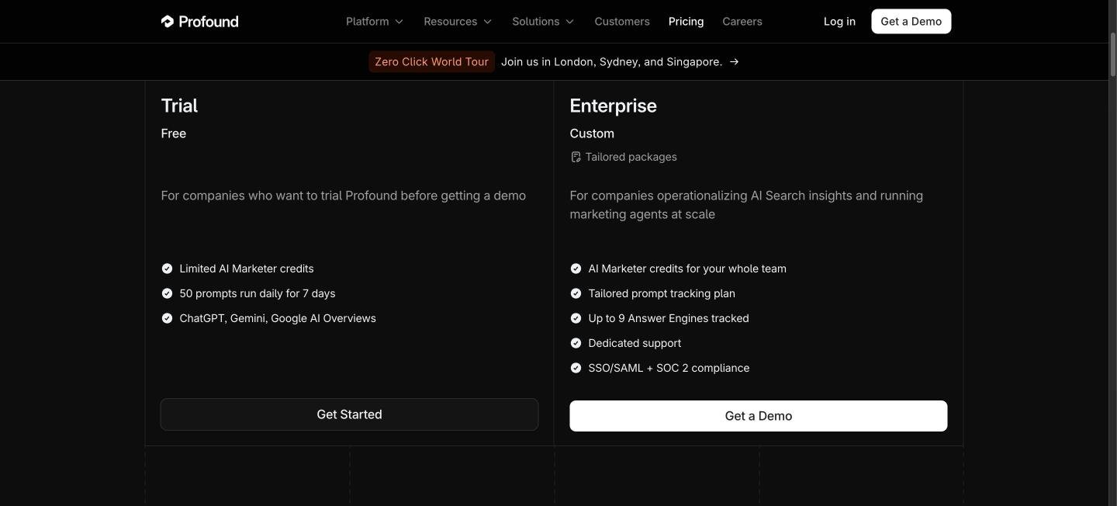The image size is (1117, 506).
Task: Click check icon beside Tailored prompt tracking plan
Action: point(576,293)
